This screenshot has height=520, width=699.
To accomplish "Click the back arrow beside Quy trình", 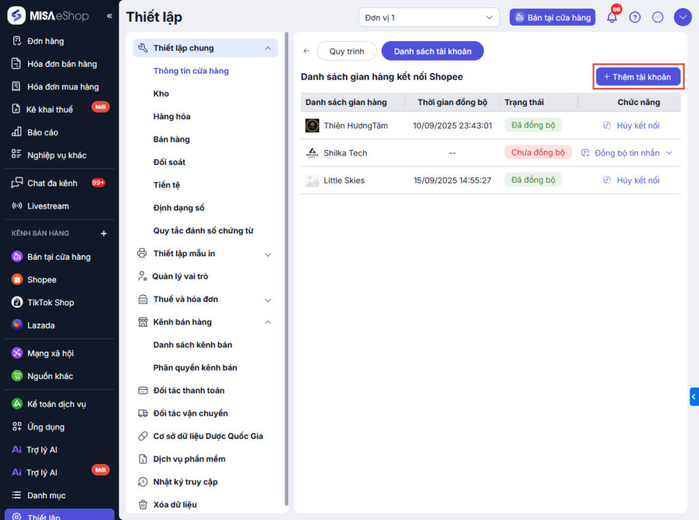I will [306, 51].
